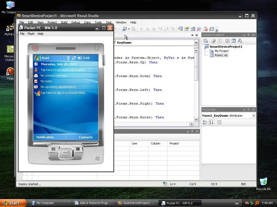Toggle Categorized view in Properties panel
The width and height of the screenshot is (277, 207).
coord(205,122)
